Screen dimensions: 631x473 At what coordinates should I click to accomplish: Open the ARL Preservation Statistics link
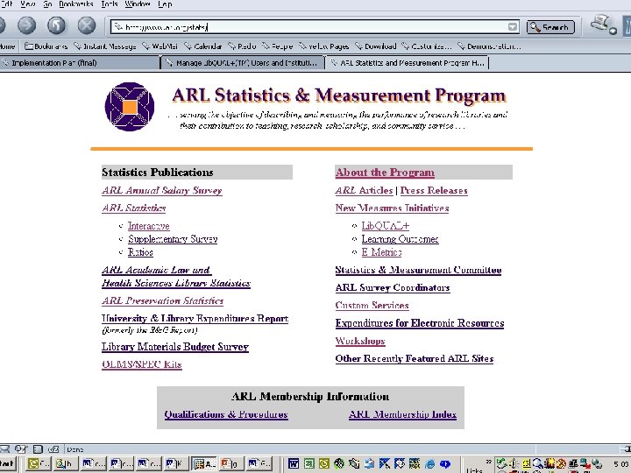pyautogui.click(x=163, y=300)
